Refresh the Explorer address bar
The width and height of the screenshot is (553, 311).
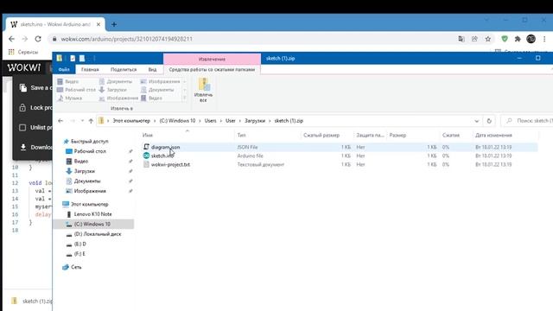(489, 121)
